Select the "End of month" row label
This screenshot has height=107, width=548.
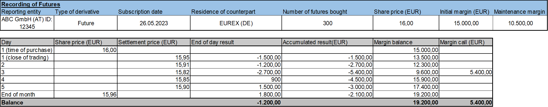point(18,94)
